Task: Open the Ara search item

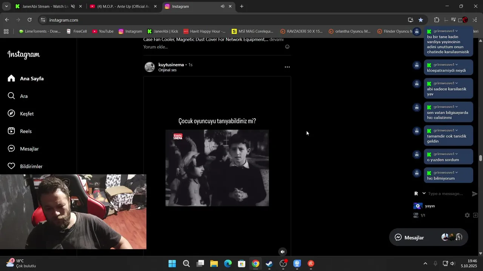Action: [x=18, y=96]
